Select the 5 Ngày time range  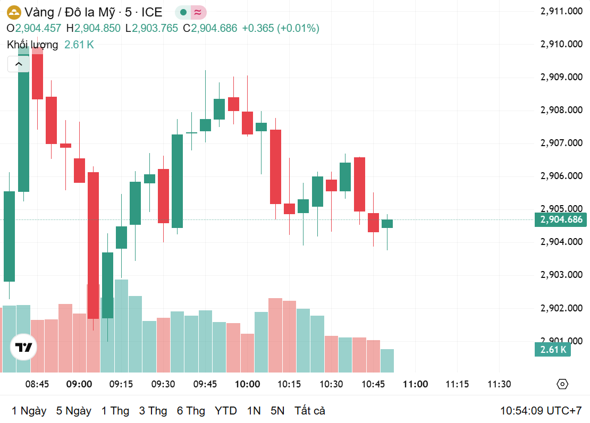tap(73, 411)
